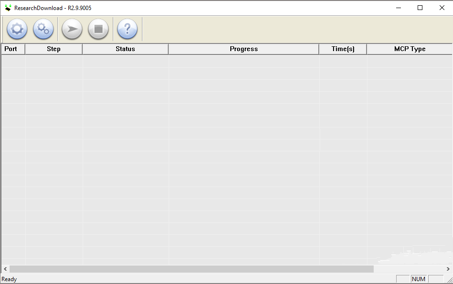Select the Progress column header
453x284 pixels.
click(244, 49)
